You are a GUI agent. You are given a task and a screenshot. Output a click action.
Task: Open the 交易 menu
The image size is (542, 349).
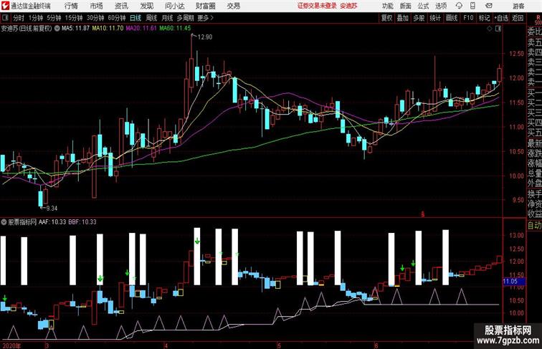233,6
